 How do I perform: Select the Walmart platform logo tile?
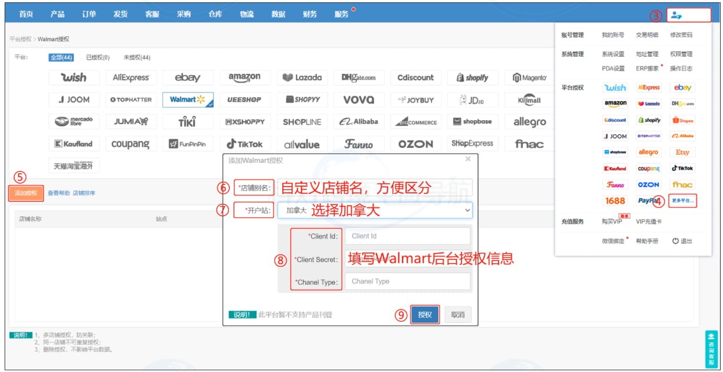(x=187, y=99)
